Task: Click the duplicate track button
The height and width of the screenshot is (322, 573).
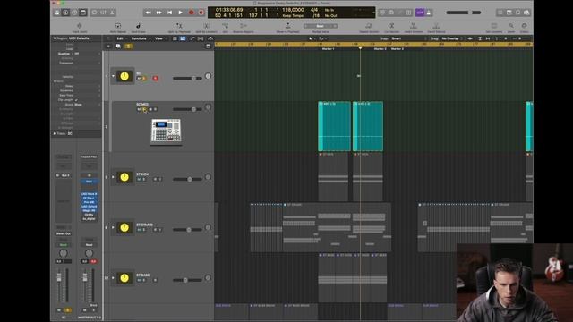Action: pyautogui.click(x=118, y=47)
